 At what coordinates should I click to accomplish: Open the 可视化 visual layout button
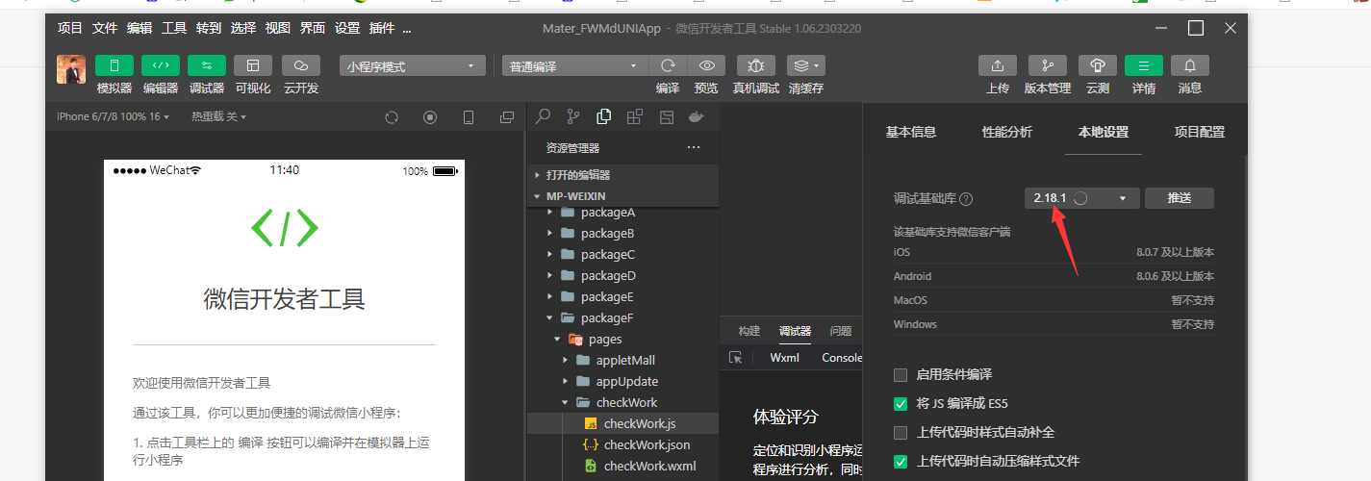pos(253,65)
